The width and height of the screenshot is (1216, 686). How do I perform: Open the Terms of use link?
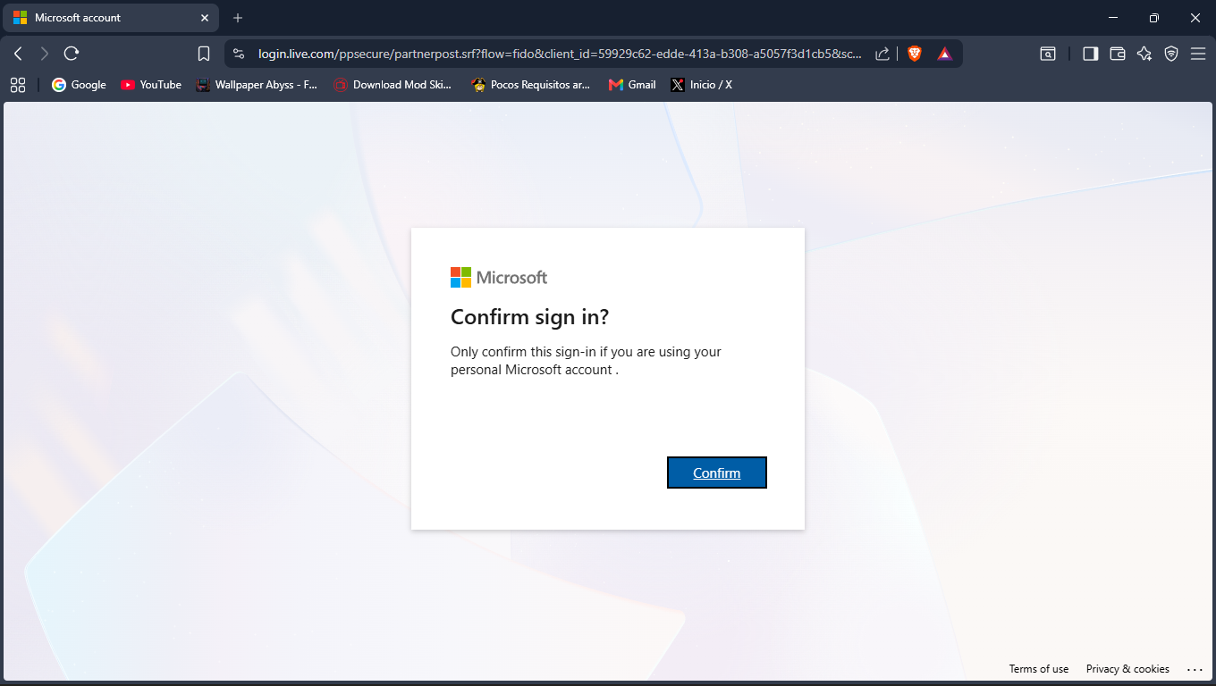point(1039,669)
